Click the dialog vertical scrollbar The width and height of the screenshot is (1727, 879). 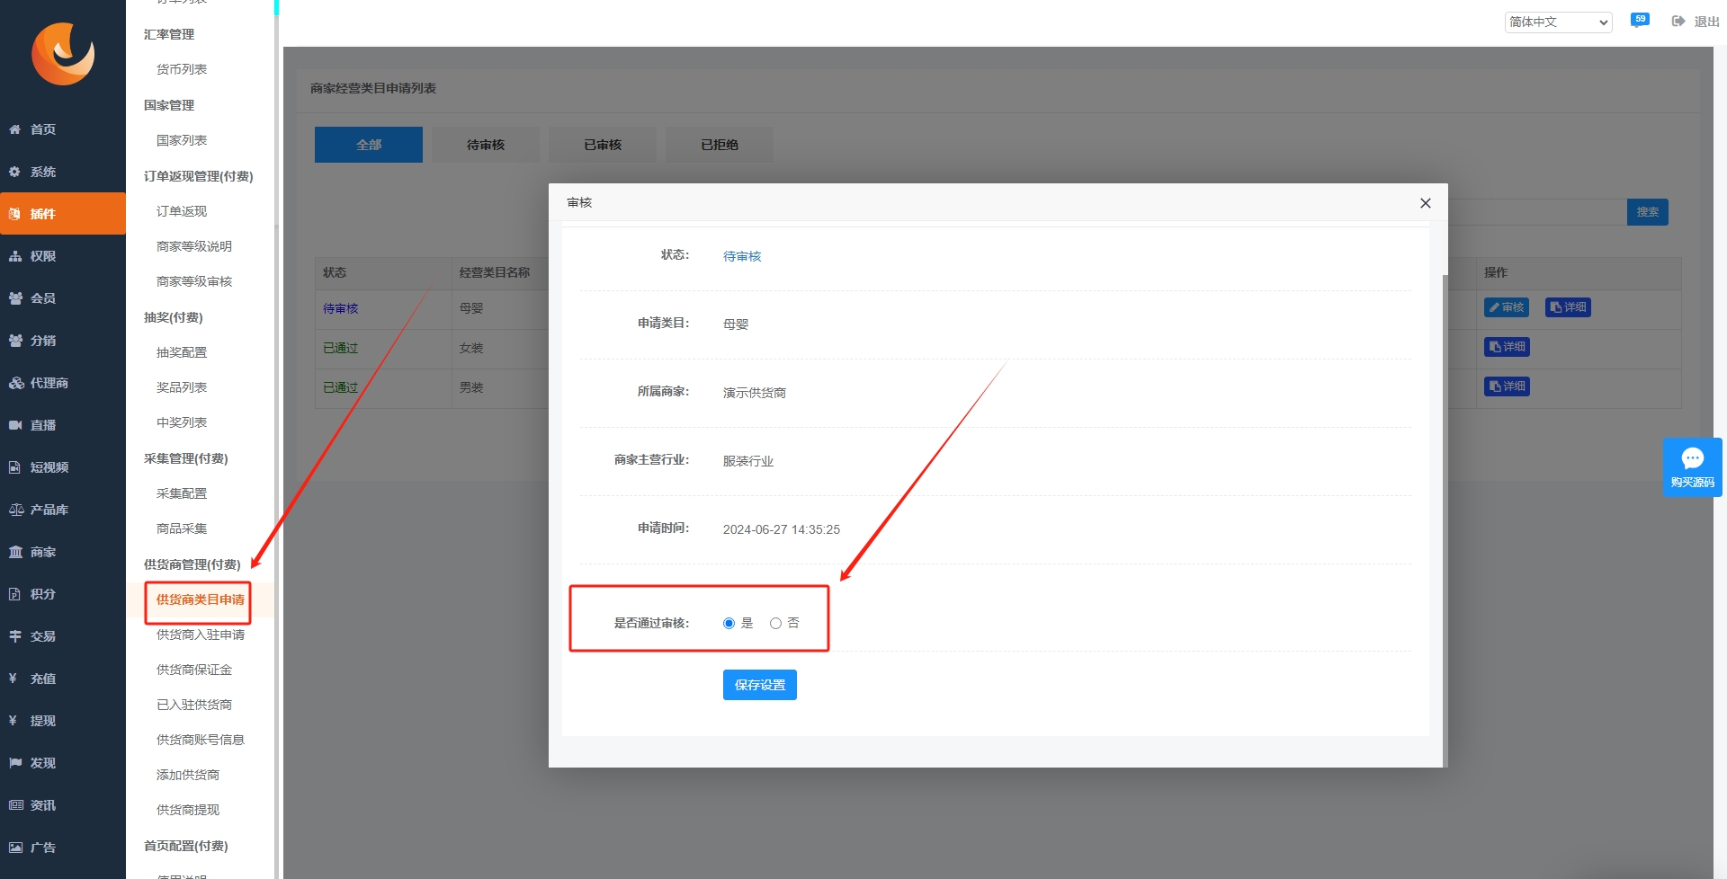tap(1445, 520)
